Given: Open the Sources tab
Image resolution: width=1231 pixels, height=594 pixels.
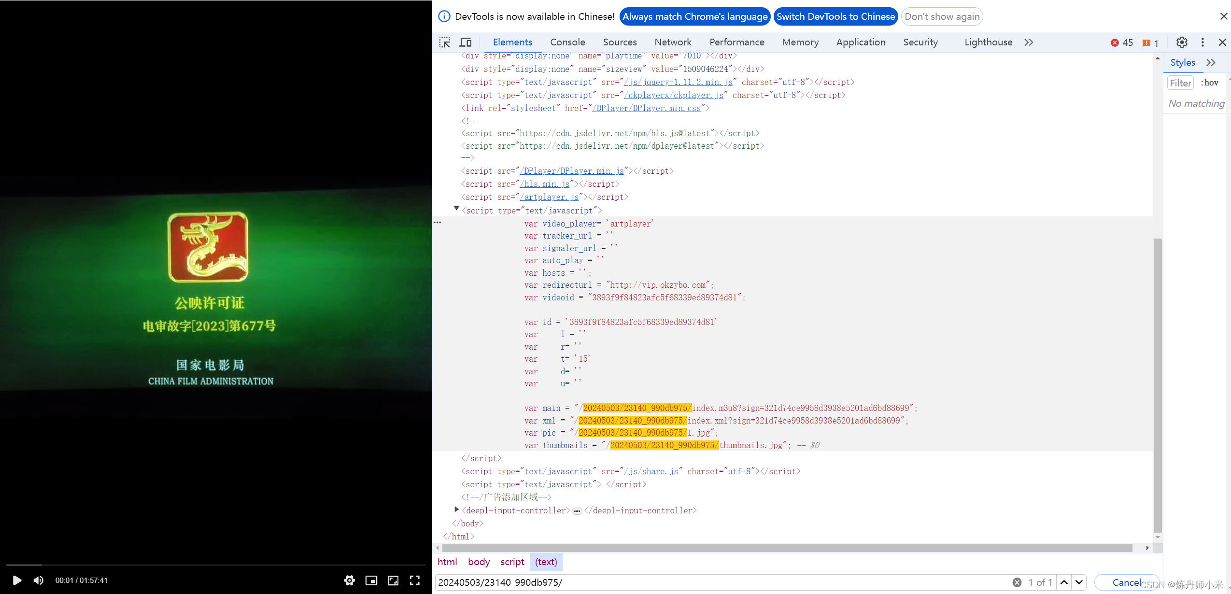Looking at the screenshot, I should pos(620,42).
